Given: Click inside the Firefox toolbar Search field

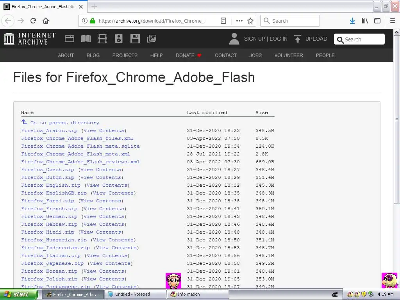Looking at the screenshot, I should (x=290, y=21).
